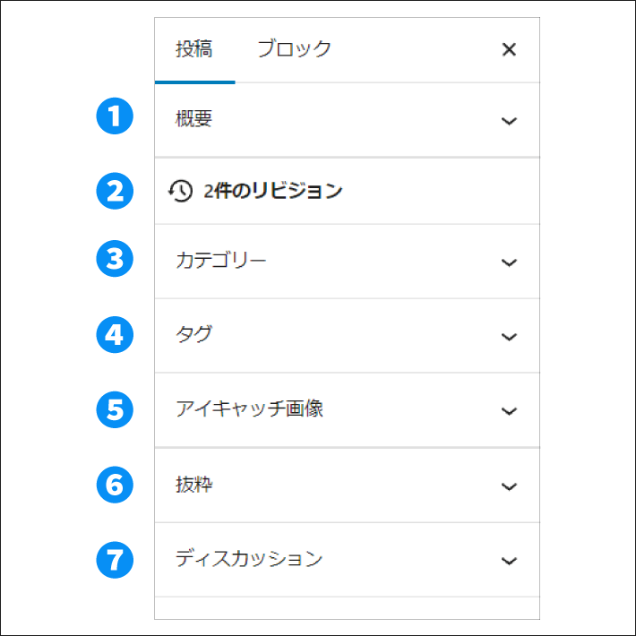This screenshot has width=636, height=636.
Task: Click numbered badge 2 beside revisions
Action: click(x=115, y=191)
